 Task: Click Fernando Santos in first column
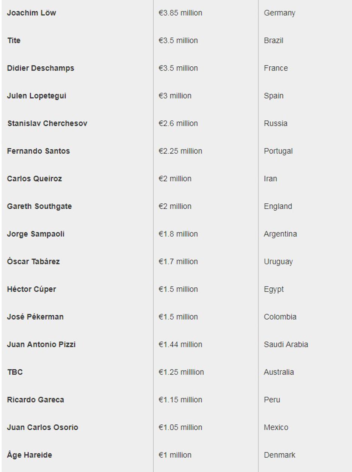point(38,151)
